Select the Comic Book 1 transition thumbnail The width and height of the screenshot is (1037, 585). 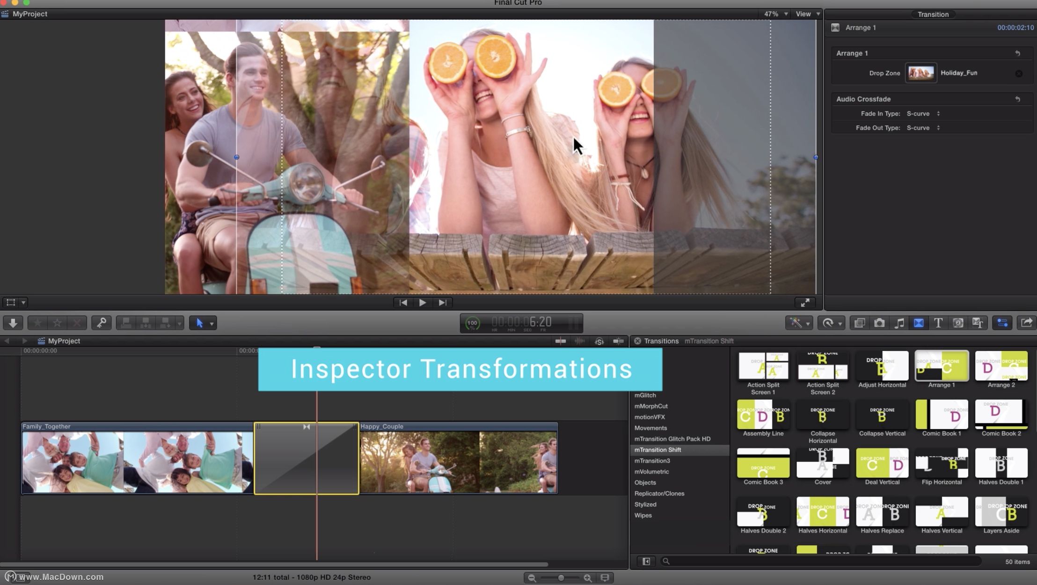(942, 415)
